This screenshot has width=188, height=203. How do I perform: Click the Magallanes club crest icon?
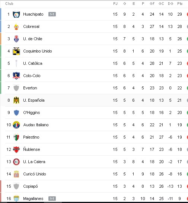16,199
